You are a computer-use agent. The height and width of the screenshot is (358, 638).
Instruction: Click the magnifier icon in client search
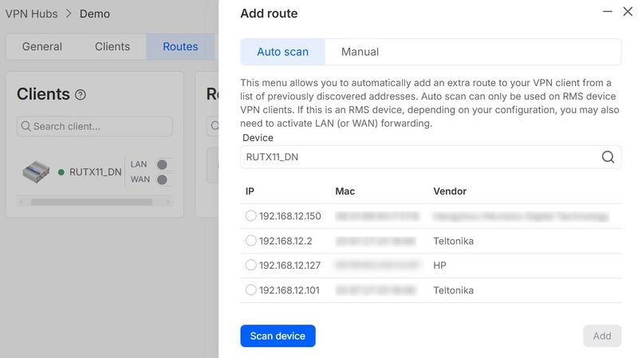[x=26, y=126]
